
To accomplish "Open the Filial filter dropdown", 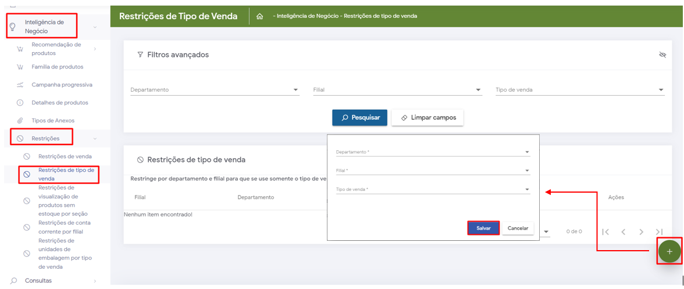I will (x=397, y=90).
